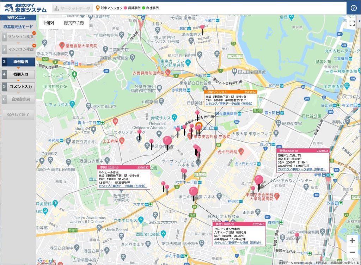Go to step 2 マンション確認
Screen dimensions: 361x265
point(18,49)
